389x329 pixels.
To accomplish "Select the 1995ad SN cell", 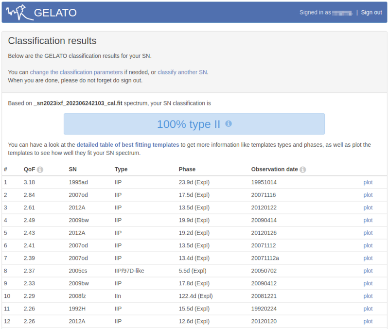I will [78, 182].
